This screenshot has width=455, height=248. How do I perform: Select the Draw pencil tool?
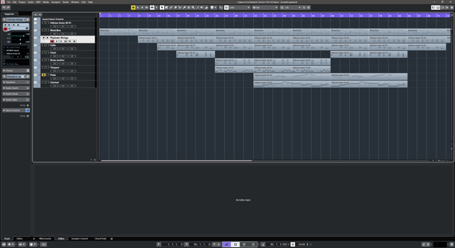171,7
